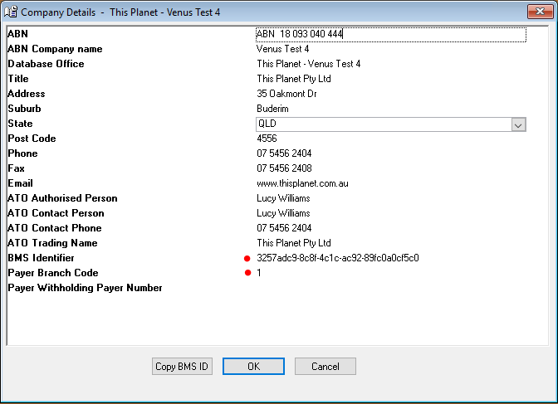Click the ATO Contact Person label
This screenshot has width=558, height=404.
point(56,213)
